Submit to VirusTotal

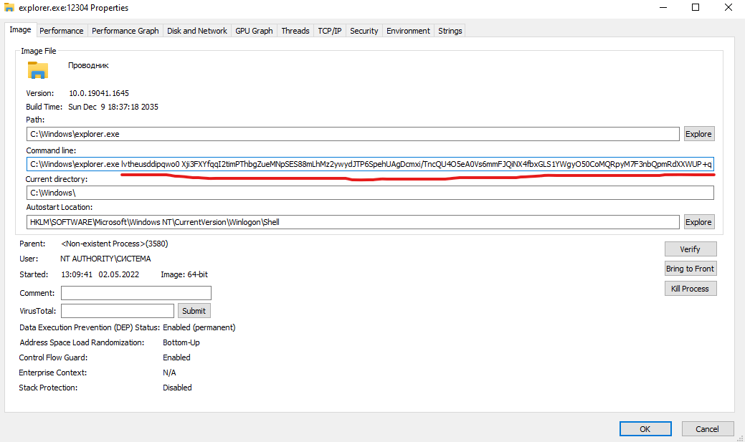(x=194, y=311)
